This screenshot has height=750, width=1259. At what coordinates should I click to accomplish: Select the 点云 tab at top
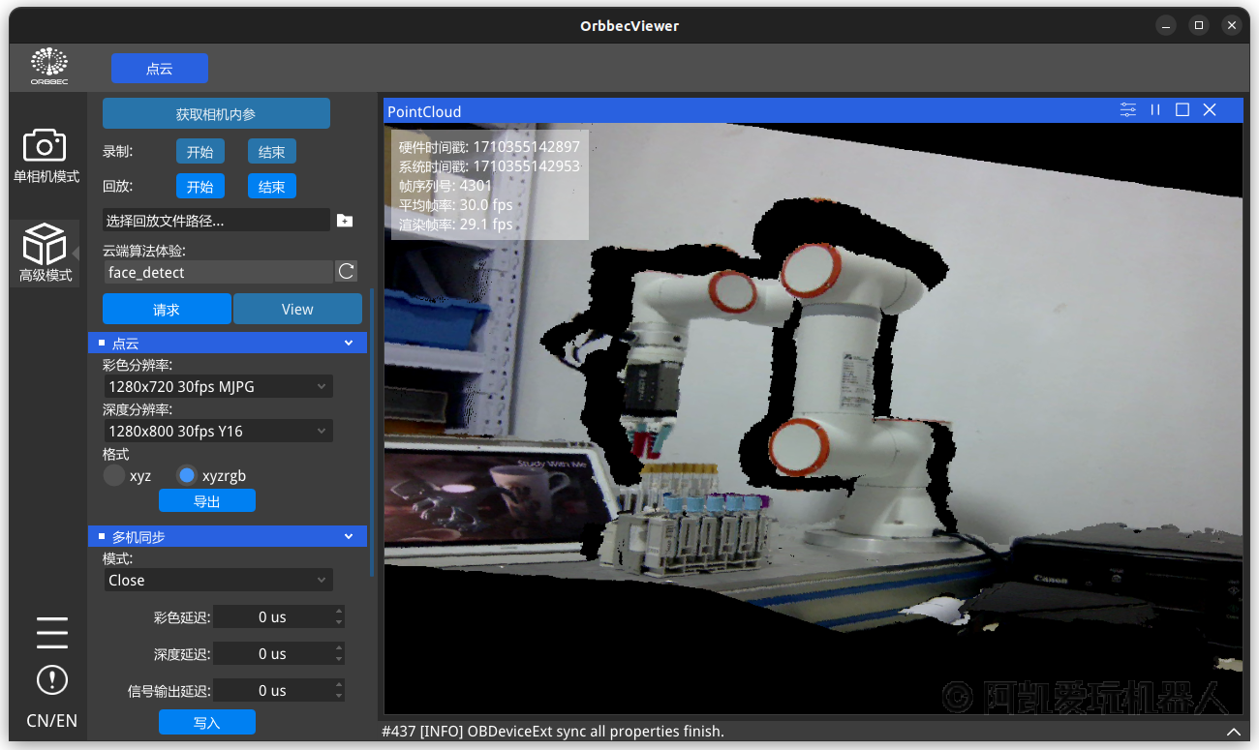pyautogui.click(x=160, y=69)
